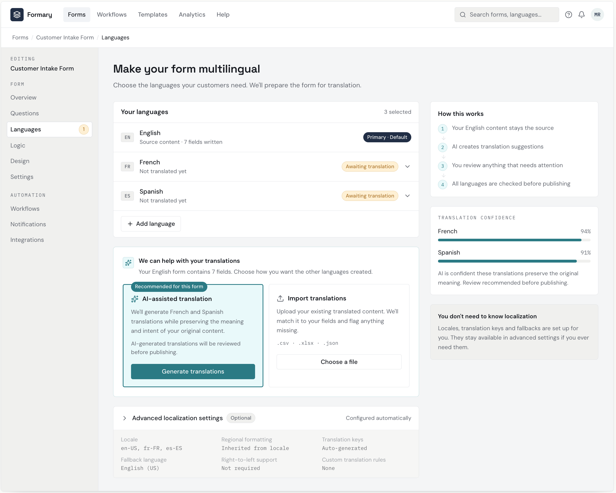
Task: Click the 'Configured automatically' text
Action: coord(378,418)
